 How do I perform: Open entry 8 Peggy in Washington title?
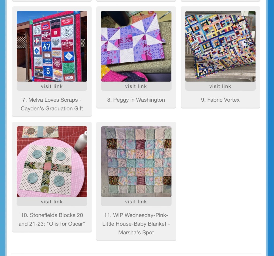pyautogui.click(x=136, y=100)
